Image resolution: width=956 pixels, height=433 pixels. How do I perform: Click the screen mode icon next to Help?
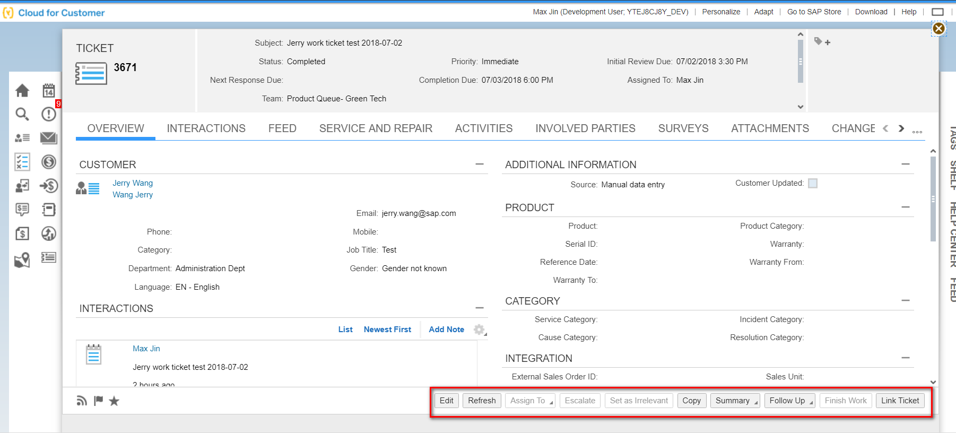click(938, 12)
